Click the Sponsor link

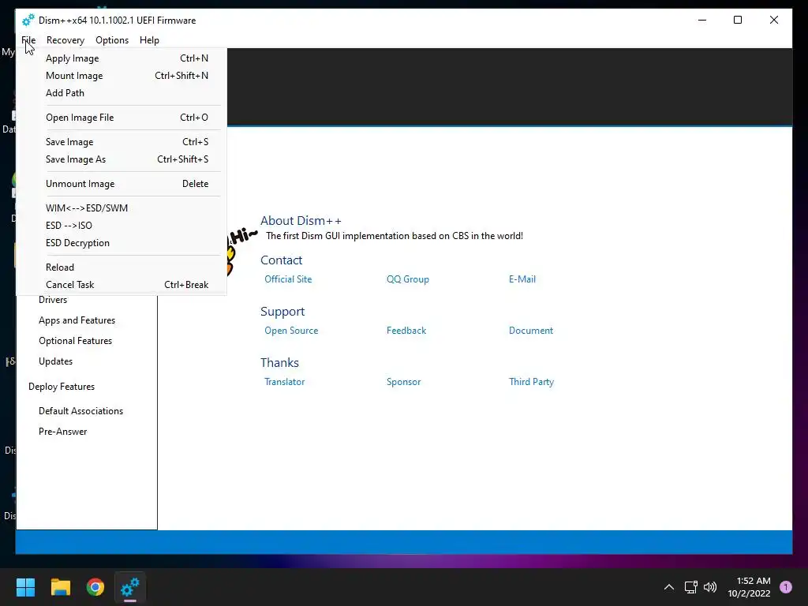(403, 382)
